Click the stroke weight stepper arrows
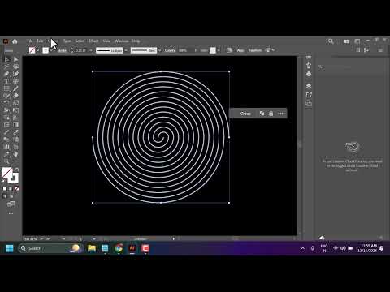The image size is (390, 292). pyautogui.click(x=71, y=50)
